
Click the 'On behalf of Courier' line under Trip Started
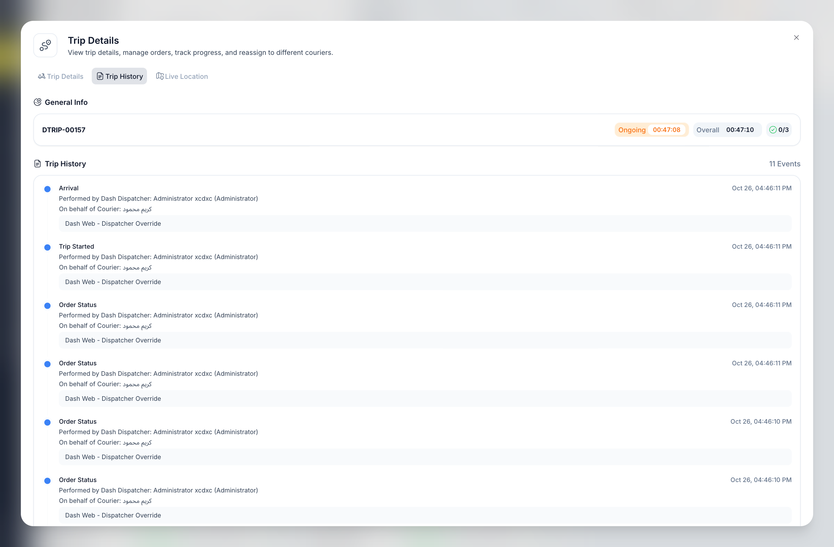point(106,267)
